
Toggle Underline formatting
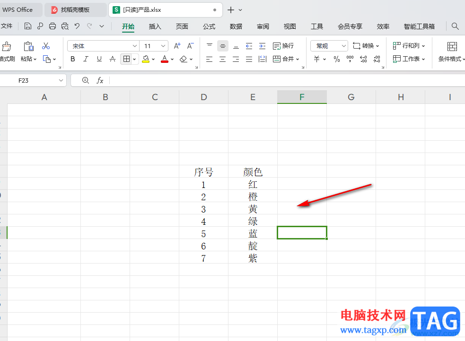[x=99, y=59]
